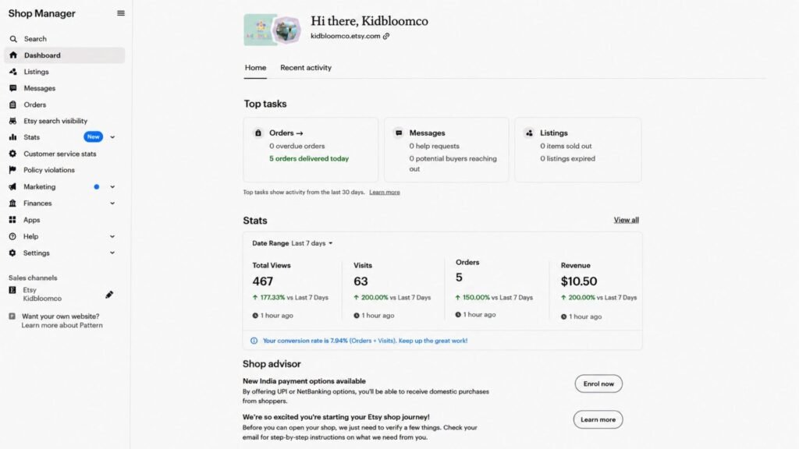Open Policy violations flag icon
The image size is (799, 449).
[x=12, y=170]
